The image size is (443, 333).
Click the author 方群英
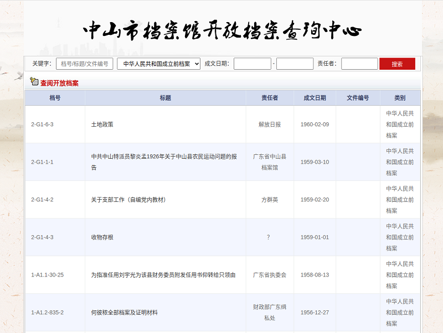(x=270, y=200)
